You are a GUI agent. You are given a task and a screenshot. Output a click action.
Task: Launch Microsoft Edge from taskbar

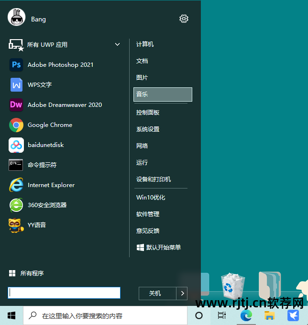tap(246, 315)
